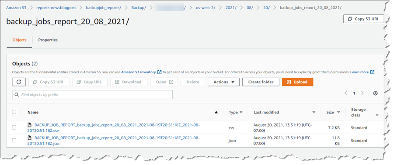
Task: Select all objects with header checkbox
Action: click(x=14, y=112)
